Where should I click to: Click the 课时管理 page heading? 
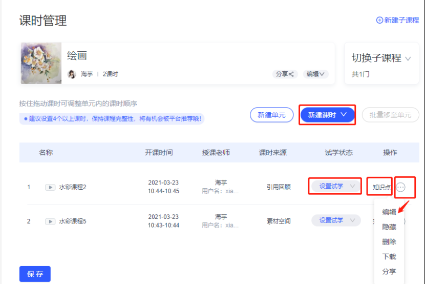pyautogui.click(x=43, y=21)
